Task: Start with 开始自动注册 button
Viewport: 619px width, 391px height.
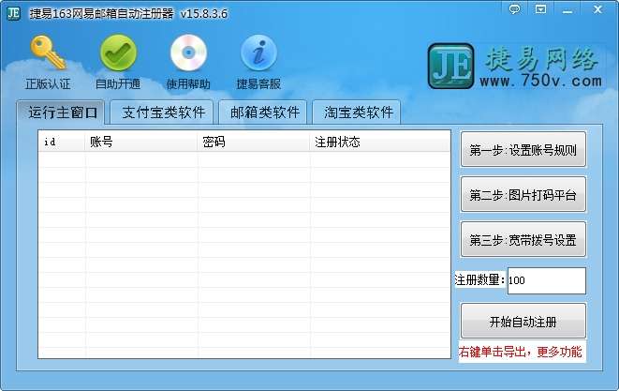Action: (523, 322)
